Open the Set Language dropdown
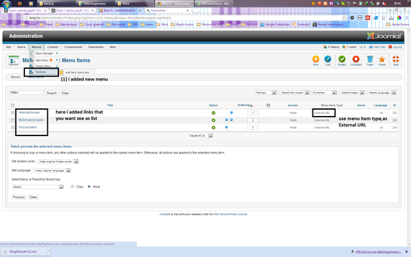The height and width of the screenshot is (257, 411). coord(51,171)
